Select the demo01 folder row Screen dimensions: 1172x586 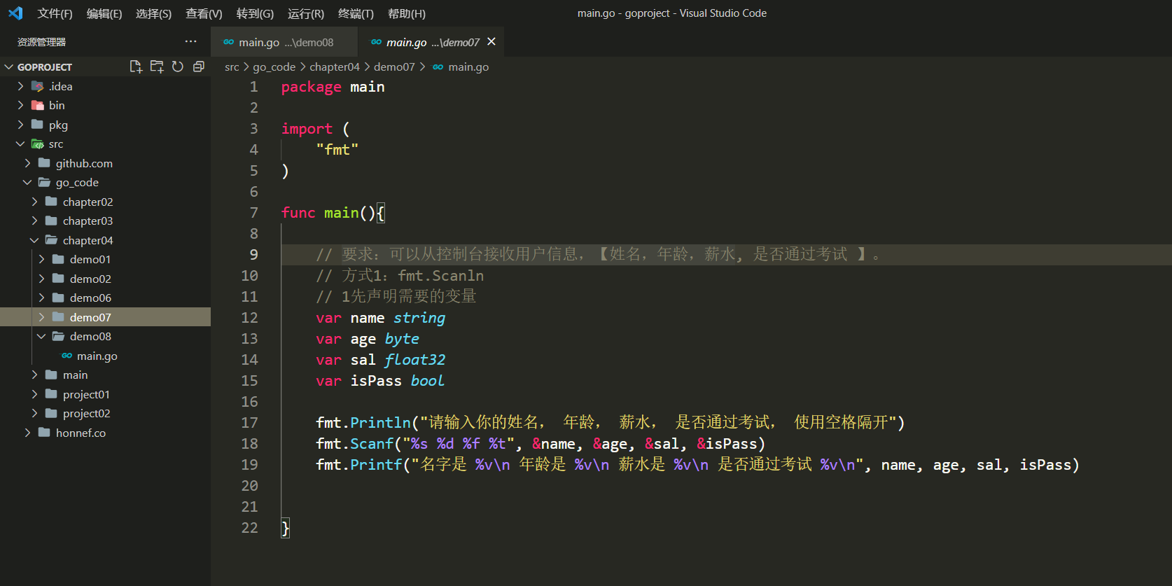tap(105, 259)
